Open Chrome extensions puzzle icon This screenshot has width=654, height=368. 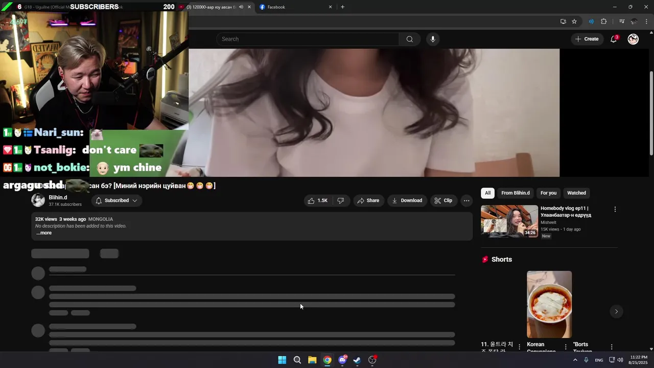click(603, 21)
